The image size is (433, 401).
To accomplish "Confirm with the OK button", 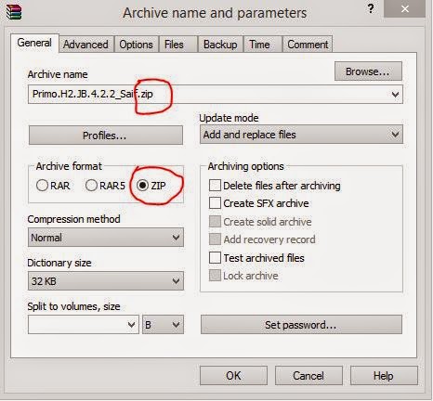I will coord(233,376).
